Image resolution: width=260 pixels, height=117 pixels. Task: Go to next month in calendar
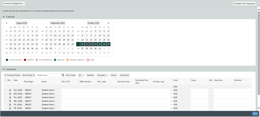click(108, 23)
